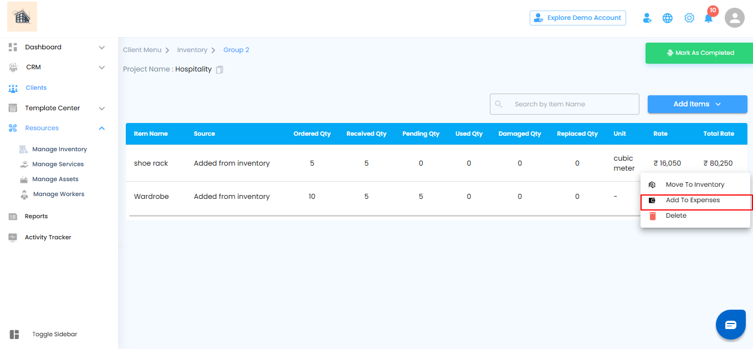Image resolution: width=753 pixels, height=349 pixels.
Task: Click the Template Center icon
Action: [13, 108]
